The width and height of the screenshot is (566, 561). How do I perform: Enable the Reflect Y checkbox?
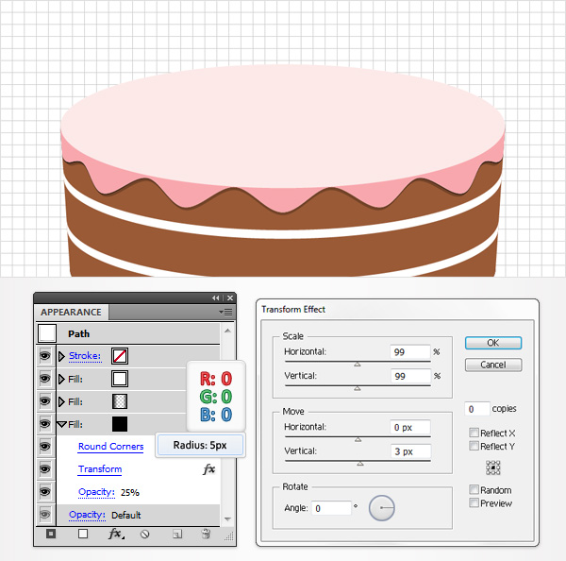coord(474,446)
